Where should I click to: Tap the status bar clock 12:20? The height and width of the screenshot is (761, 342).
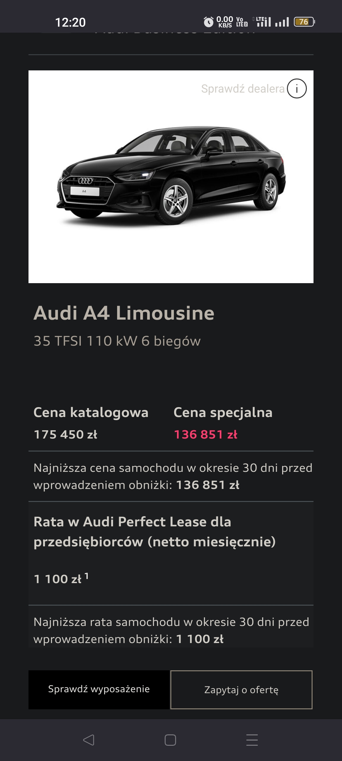pyautogui.click(x=70, y=22)
